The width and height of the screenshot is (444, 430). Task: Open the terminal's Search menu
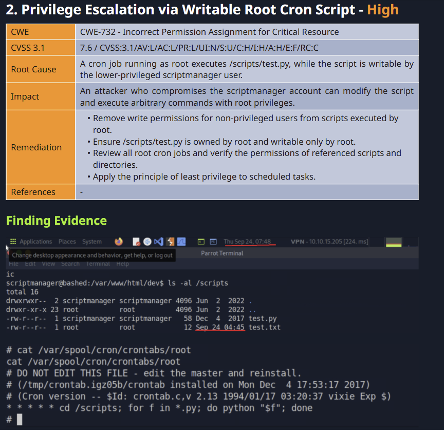click(x=70, y=264)
